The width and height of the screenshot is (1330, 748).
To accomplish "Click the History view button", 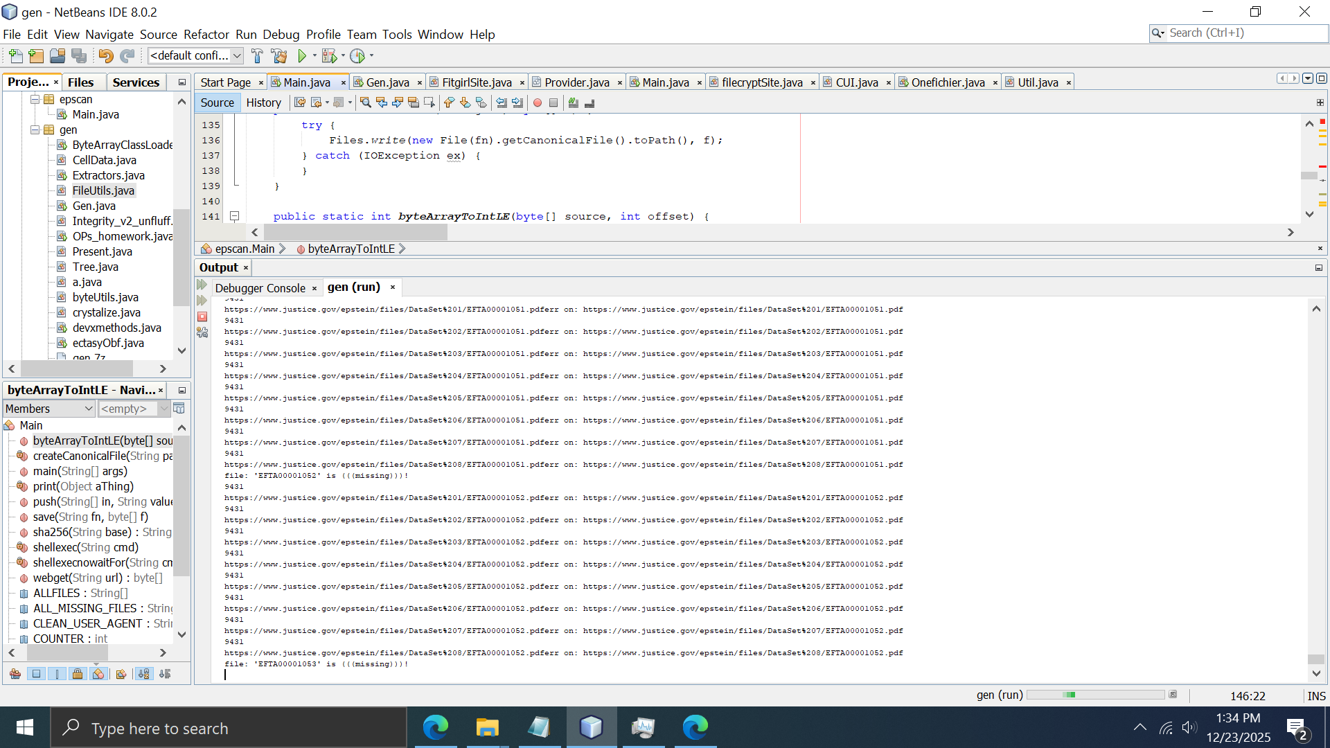I will [263, 103].
